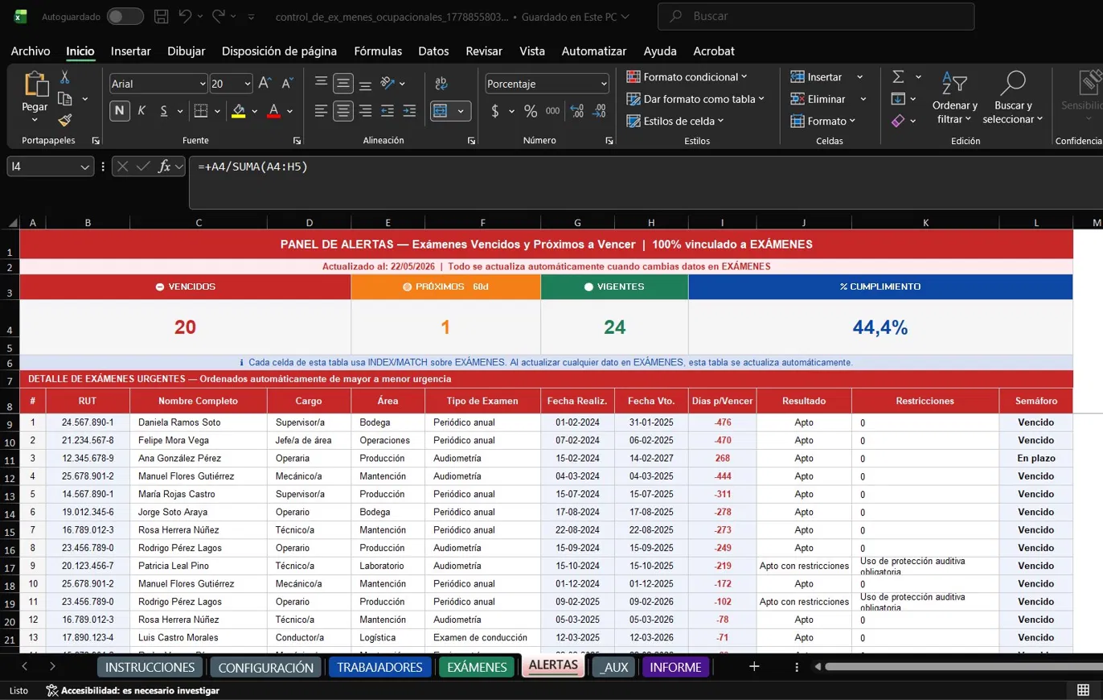Click the Formato cells button
The image size is (1103, 700).
822,121
